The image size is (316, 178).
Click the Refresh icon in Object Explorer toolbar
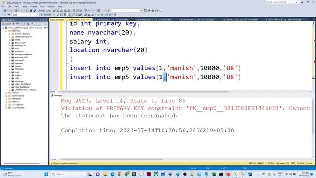pos(28,24)
